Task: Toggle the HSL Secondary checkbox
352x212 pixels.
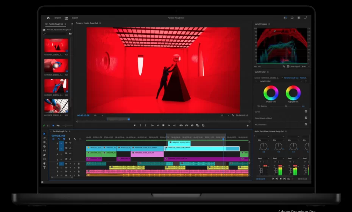Action: 306,124
